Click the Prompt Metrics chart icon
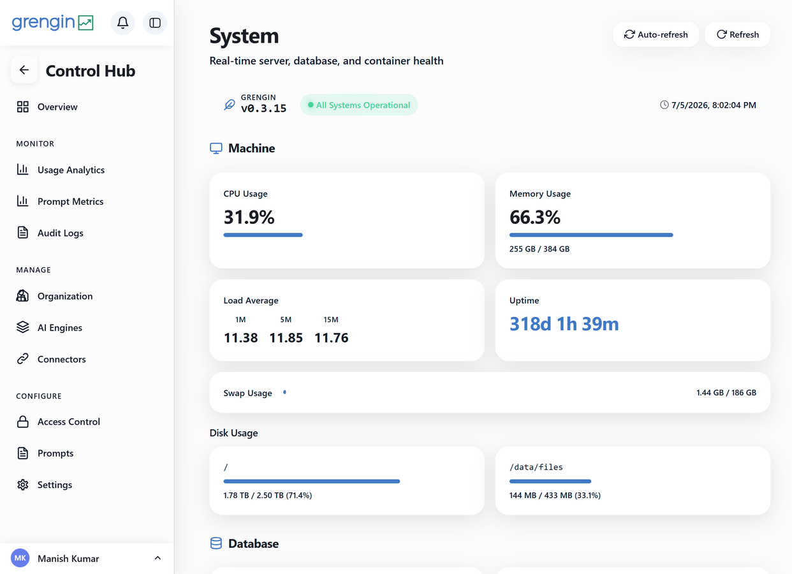The height and width of the screenshot is (574, 792). click(x=23, y=201)
